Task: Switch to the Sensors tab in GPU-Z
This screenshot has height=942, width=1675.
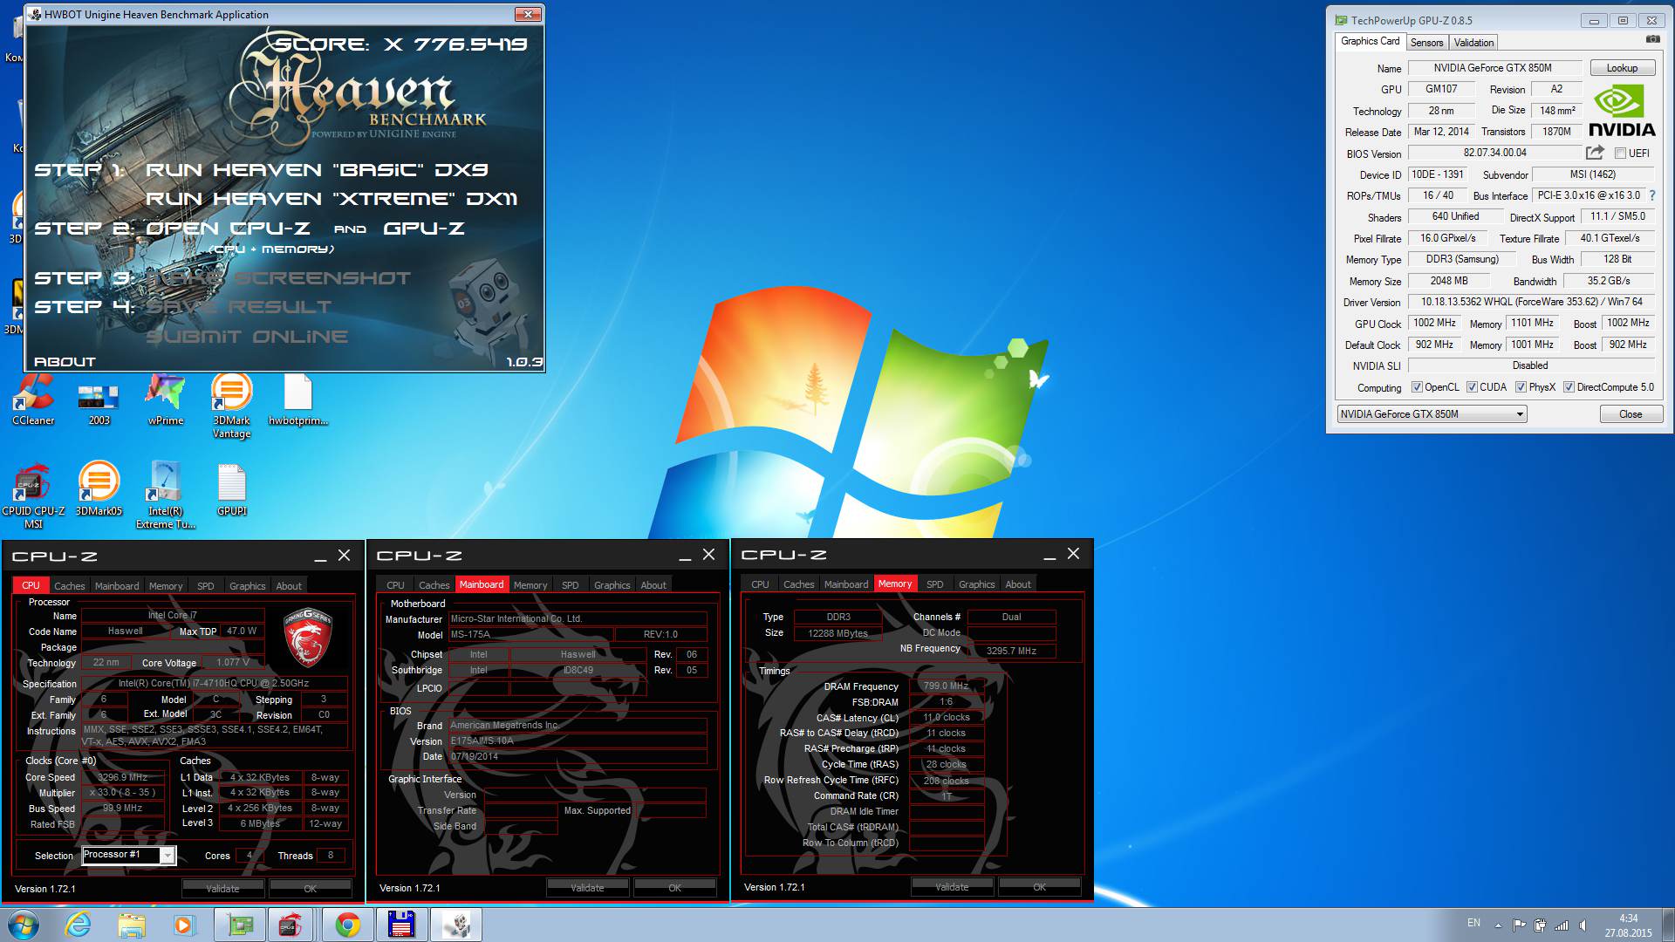Action: 1426,43
